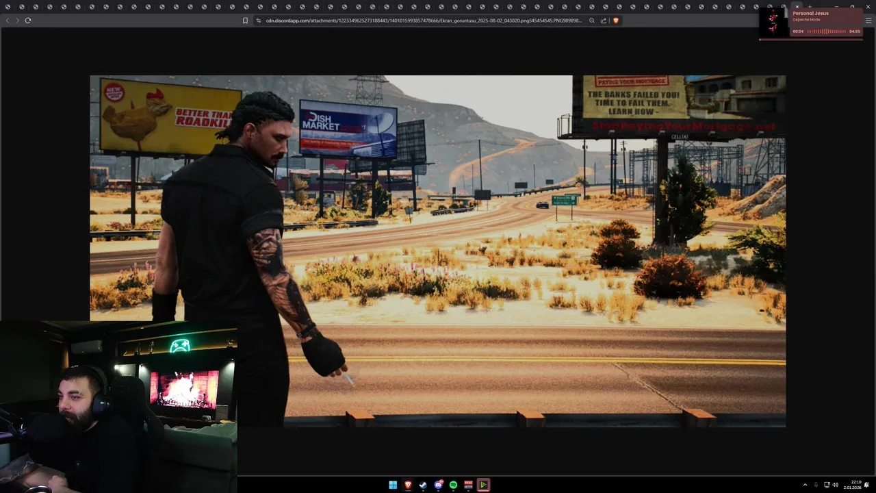
Task: Click the Personal Jesus song title
Action: (x=810, y=13)
